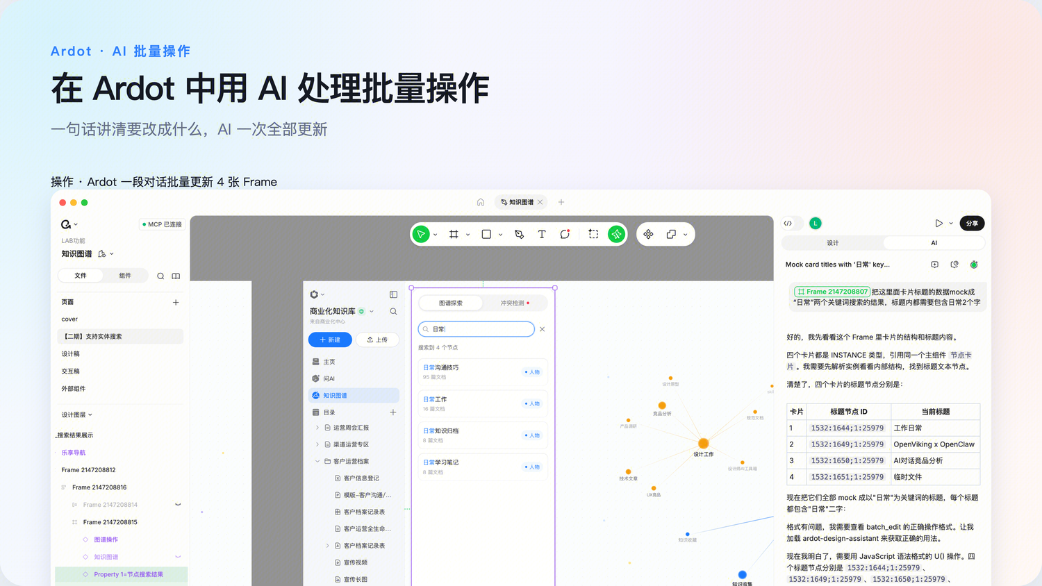Open the frame tool dropdown arrow
The height and width of the screenshot is (586, 1042).
(x=468, y=235)
